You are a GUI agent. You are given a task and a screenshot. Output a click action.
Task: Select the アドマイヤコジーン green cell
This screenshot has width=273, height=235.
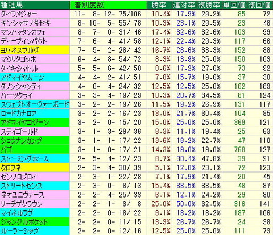point(35,123)
